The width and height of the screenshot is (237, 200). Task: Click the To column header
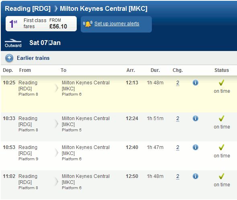pyautogui.click(x=63, y=70)
